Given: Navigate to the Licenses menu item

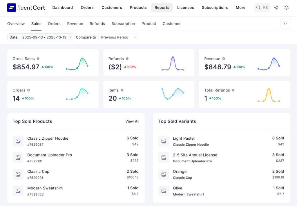Looking at the screenshot, I should 185,8.
